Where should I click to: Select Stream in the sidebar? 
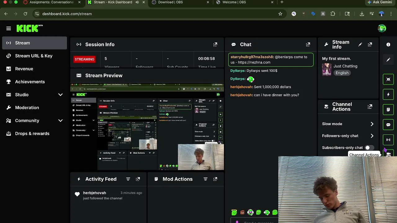click(x=34, y=43)
